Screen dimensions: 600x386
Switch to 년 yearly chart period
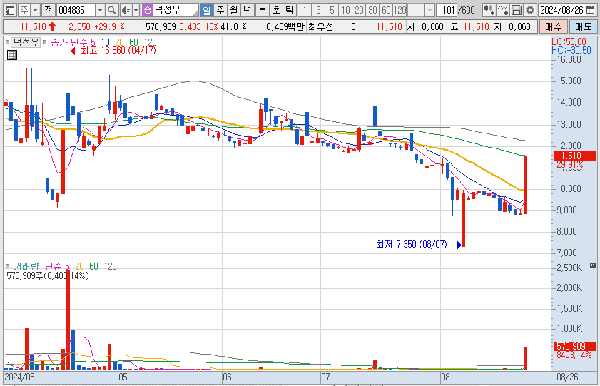point(247,10)
